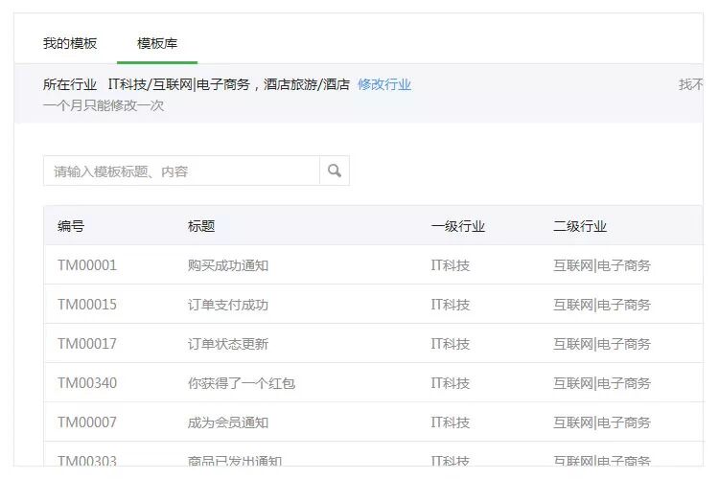Switch to 我的模板 tab
The height and width of the screenshot is (479, 719).
[70, 43]
